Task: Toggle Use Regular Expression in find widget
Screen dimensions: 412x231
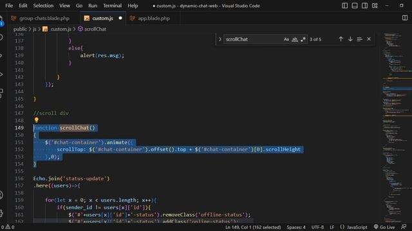Action: pos(303,39)
